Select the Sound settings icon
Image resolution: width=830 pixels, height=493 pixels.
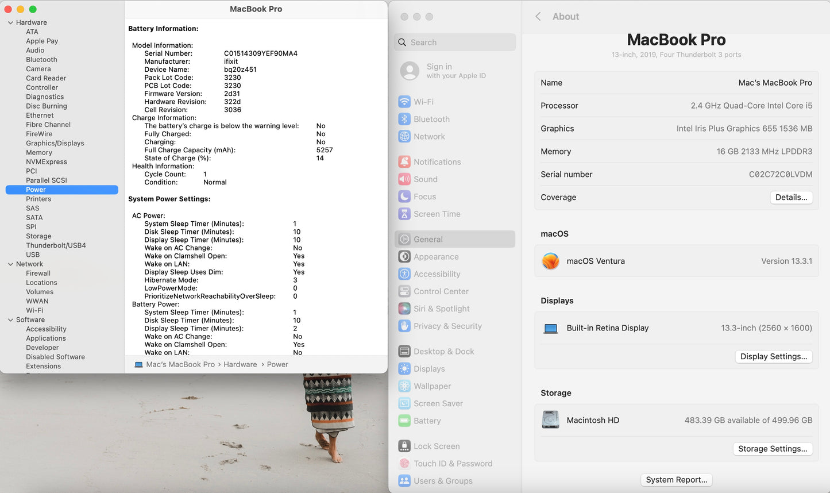coord(404,179)
